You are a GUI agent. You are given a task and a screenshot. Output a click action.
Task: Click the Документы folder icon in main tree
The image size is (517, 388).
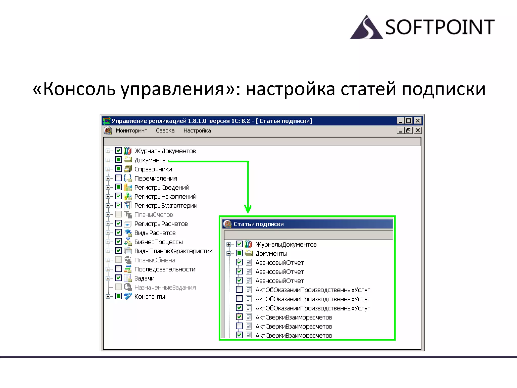click(x=128, y=160)
